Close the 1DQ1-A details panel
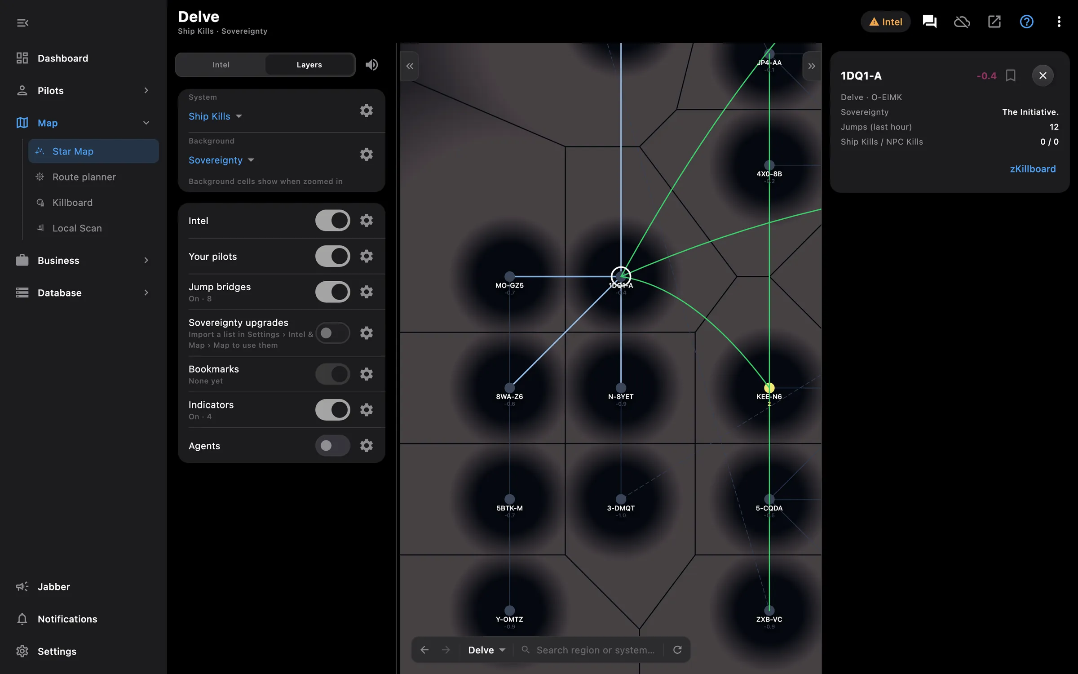Viewport: 1078px width, 674px height. coord(1043,75)
